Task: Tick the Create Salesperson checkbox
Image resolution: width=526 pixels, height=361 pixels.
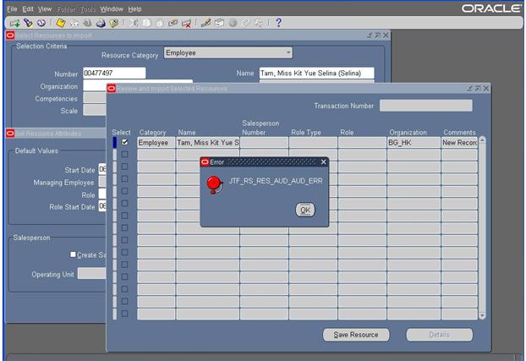Action: [x=73, y=254]
